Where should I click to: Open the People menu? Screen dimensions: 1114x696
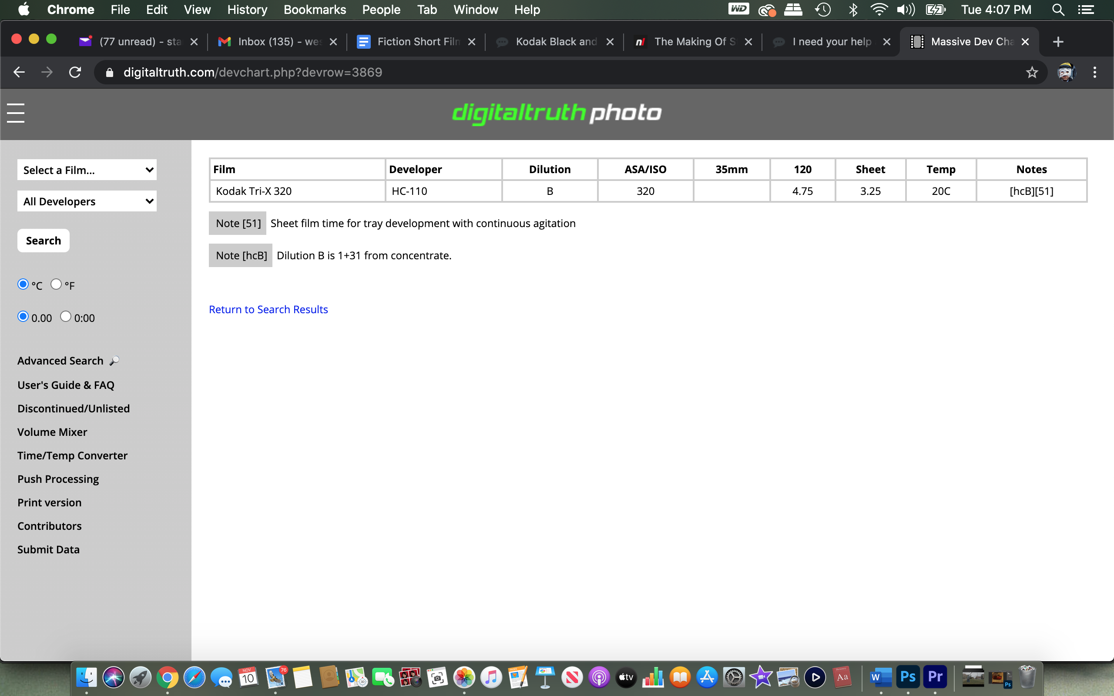point(381,10)
